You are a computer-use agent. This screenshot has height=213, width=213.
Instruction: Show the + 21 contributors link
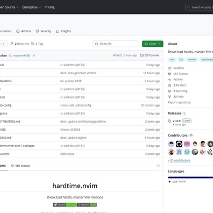click(179, 160)
